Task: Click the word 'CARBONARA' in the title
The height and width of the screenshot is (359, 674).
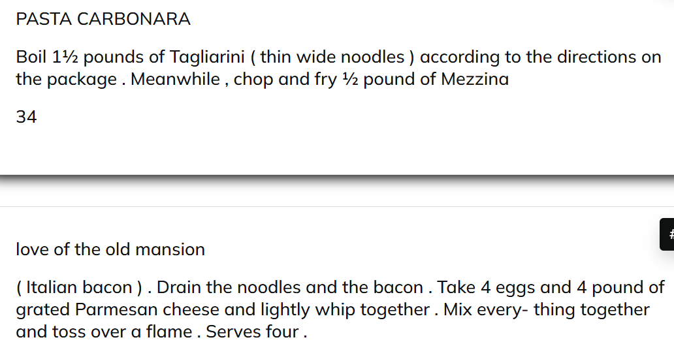Action: pyautogui.click(x=134, y=19)
